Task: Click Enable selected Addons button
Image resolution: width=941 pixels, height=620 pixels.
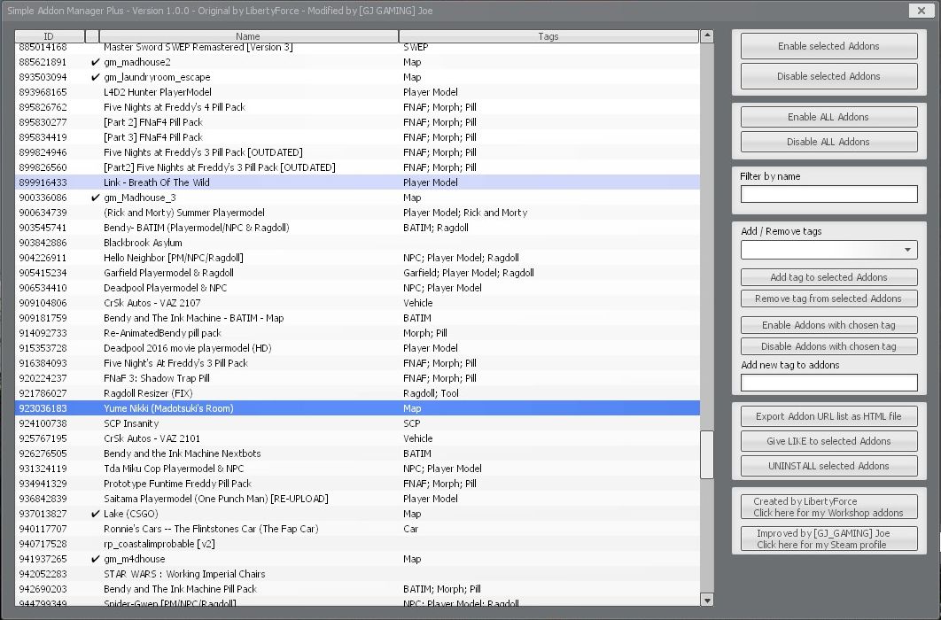Action: pos(828,46)
